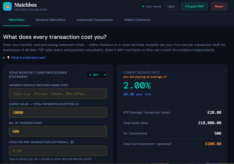
Task: Open the 'What is a blended rate?' link
Action: [x=28, y=58]
